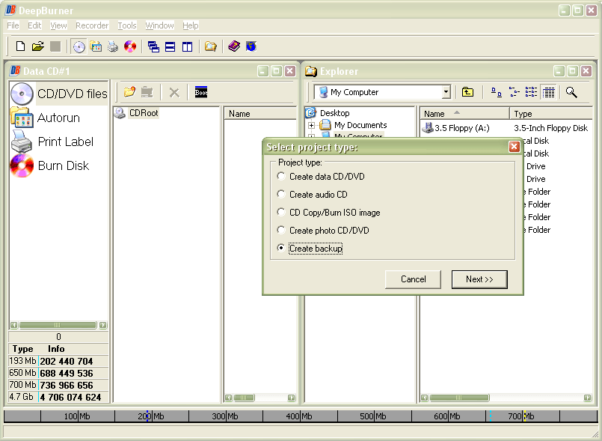602x441 pixels.
Task: Open the purple help book icon
Action: [234, 46]
